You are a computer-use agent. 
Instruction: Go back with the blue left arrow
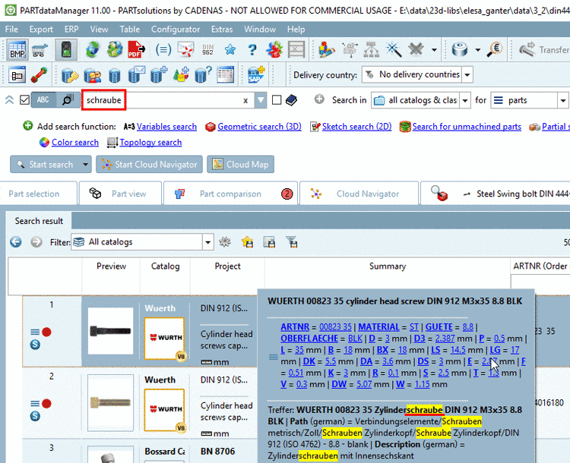(x=16, y=242)
